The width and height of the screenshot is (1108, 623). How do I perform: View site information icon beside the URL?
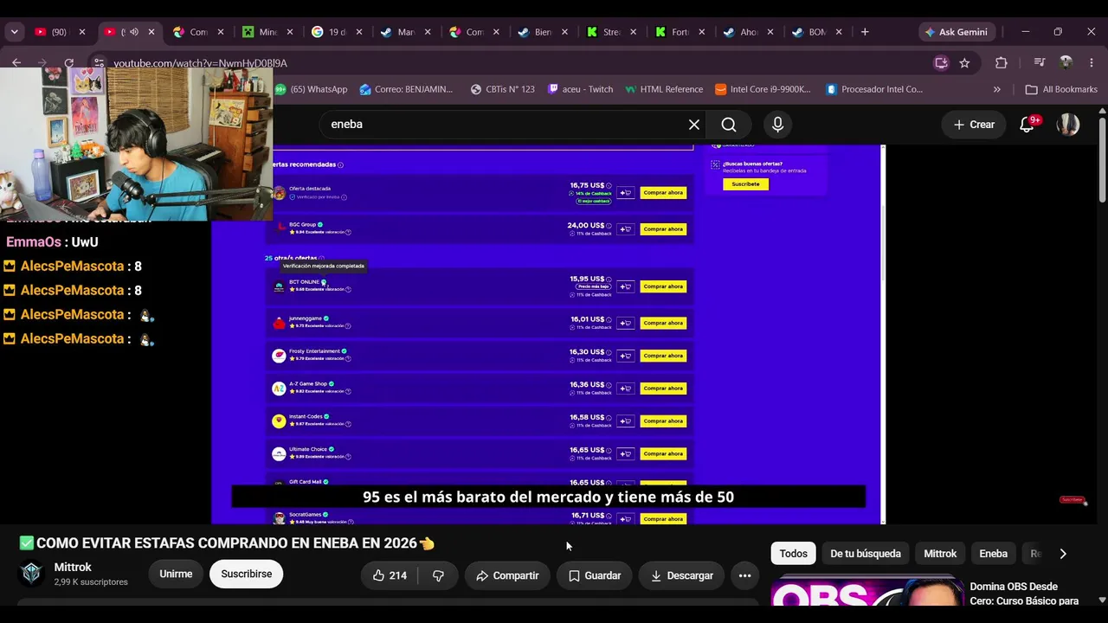coord(99,62)
